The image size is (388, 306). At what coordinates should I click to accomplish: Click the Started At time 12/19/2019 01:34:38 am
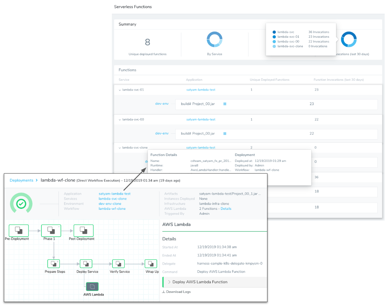click(217, 247)
